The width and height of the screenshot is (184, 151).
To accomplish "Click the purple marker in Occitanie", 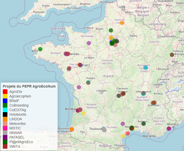I will pyautogui.click(x=123, y=124).
